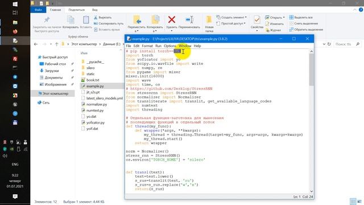
Task: Select Рабочий стол in navigation pane
Action: (x=53, y=64)
